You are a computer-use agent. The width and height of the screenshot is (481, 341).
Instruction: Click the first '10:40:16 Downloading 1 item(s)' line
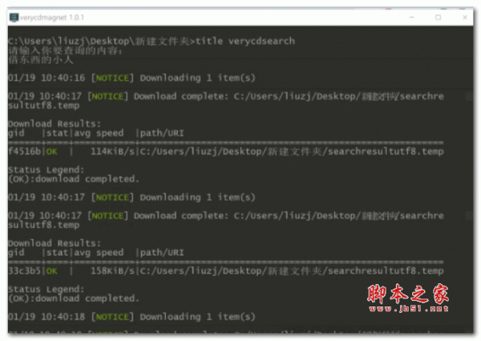(131, 78)
